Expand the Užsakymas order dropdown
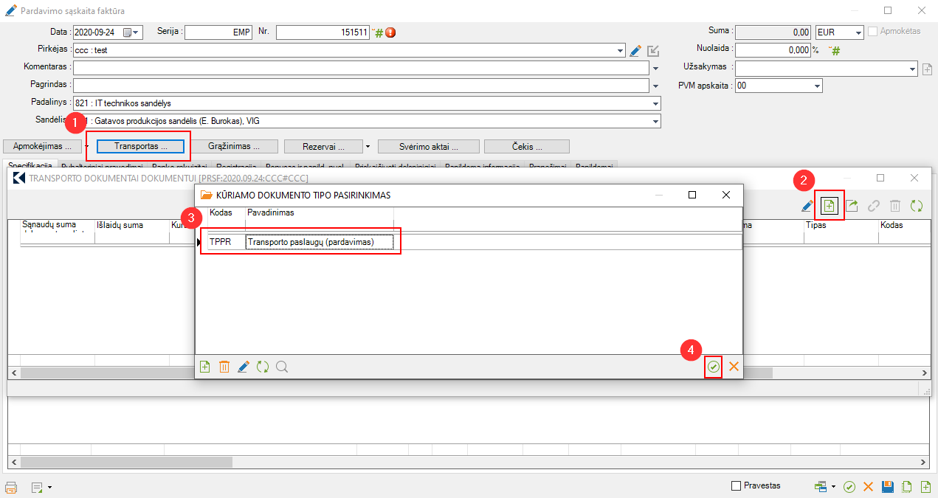 pyautogui.click(x=912, y=69)
